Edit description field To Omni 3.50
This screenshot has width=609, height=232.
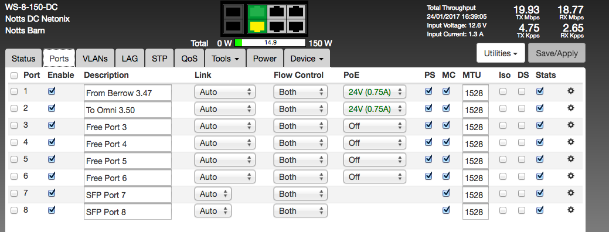point(127,110)
